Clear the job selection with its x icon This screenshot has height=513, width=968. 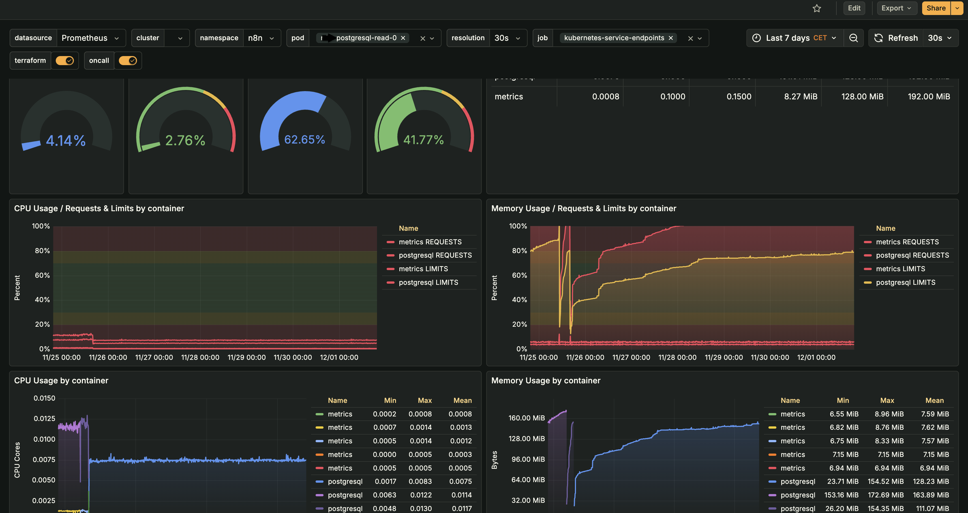(690, 38)
